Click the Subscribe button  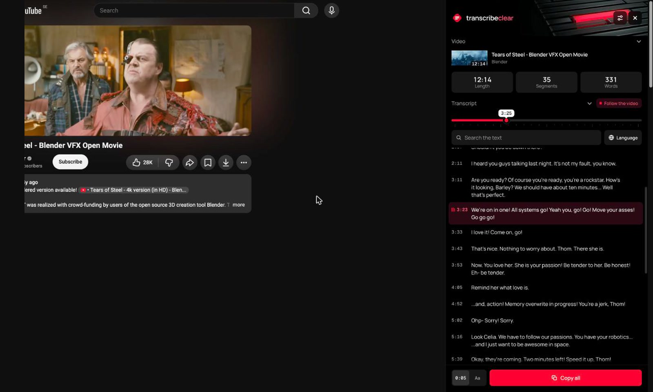(x=70, y=162)
